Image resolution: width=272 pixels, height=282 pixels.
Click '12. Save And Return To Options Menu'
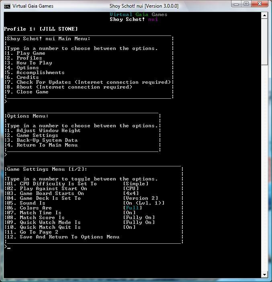[x=63, y=237]
